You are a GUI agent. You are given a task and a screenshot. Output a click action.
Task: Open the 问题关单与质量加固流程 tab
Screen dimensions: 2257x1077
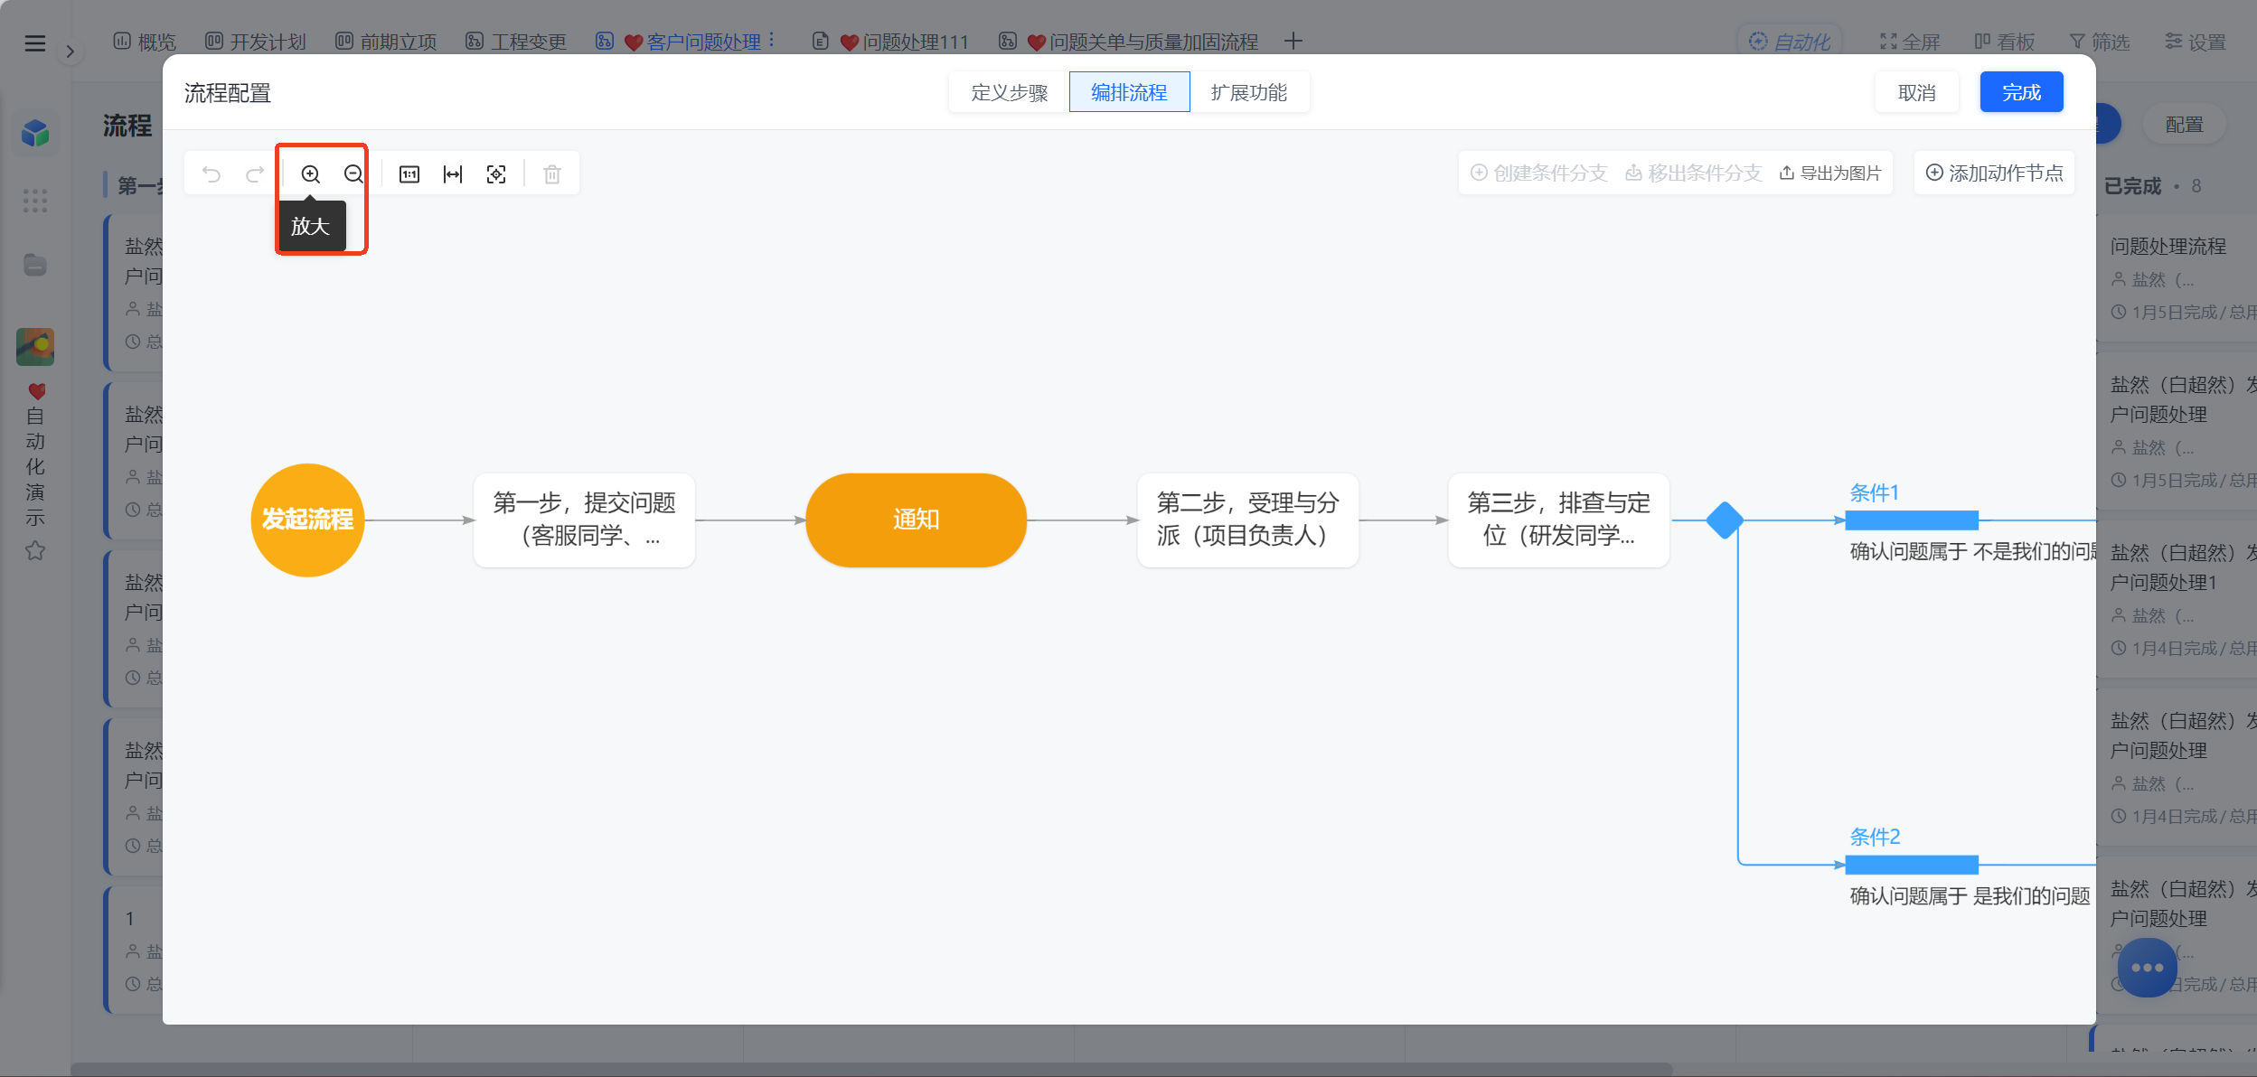[x=1129, y=42]
